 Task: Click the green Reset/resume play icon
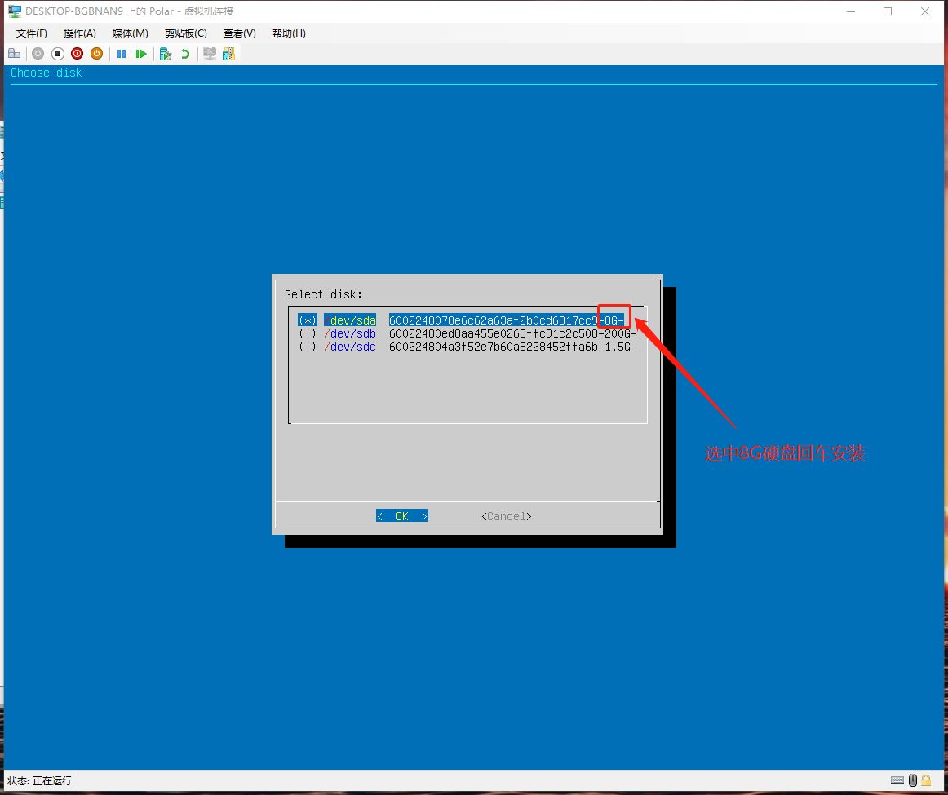tap(141, 54)
